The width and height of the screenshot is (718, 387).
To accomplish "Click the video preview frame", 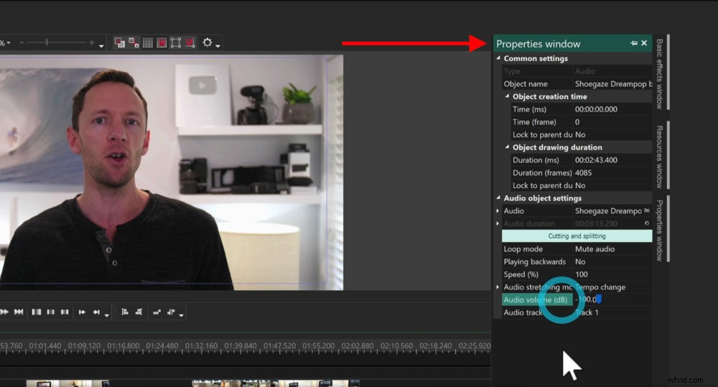I will point(172,172).
